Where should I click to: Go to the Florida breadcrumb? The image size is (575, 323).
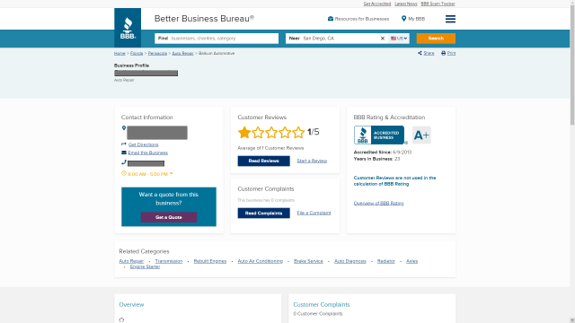click(x=137, y=54)
